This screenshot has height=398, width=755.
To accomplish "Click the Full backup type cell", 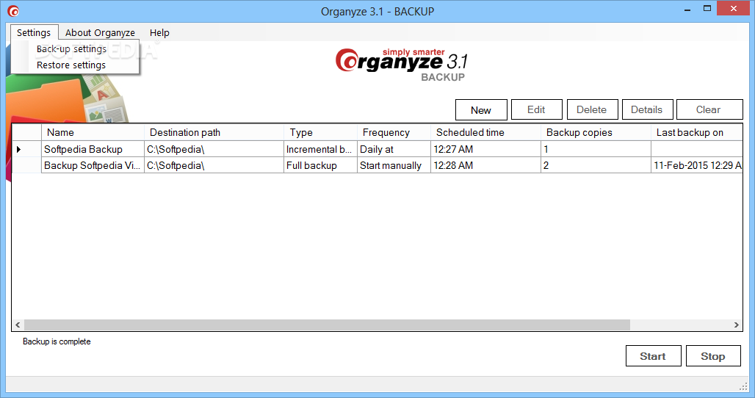I will point(321,165).
